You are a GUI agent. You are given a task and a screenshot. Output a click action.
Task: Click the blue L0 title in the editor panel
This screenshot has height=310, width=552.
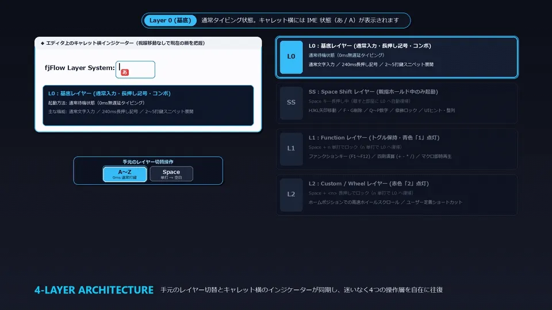pos(109,94)
